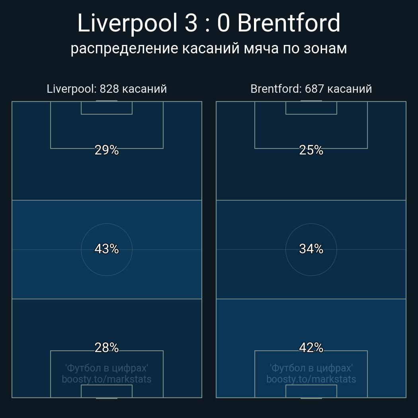418x418 pixels.
Task: Open boosty.to/markstats link on Brentford pitch
Action: coord(311,379)
